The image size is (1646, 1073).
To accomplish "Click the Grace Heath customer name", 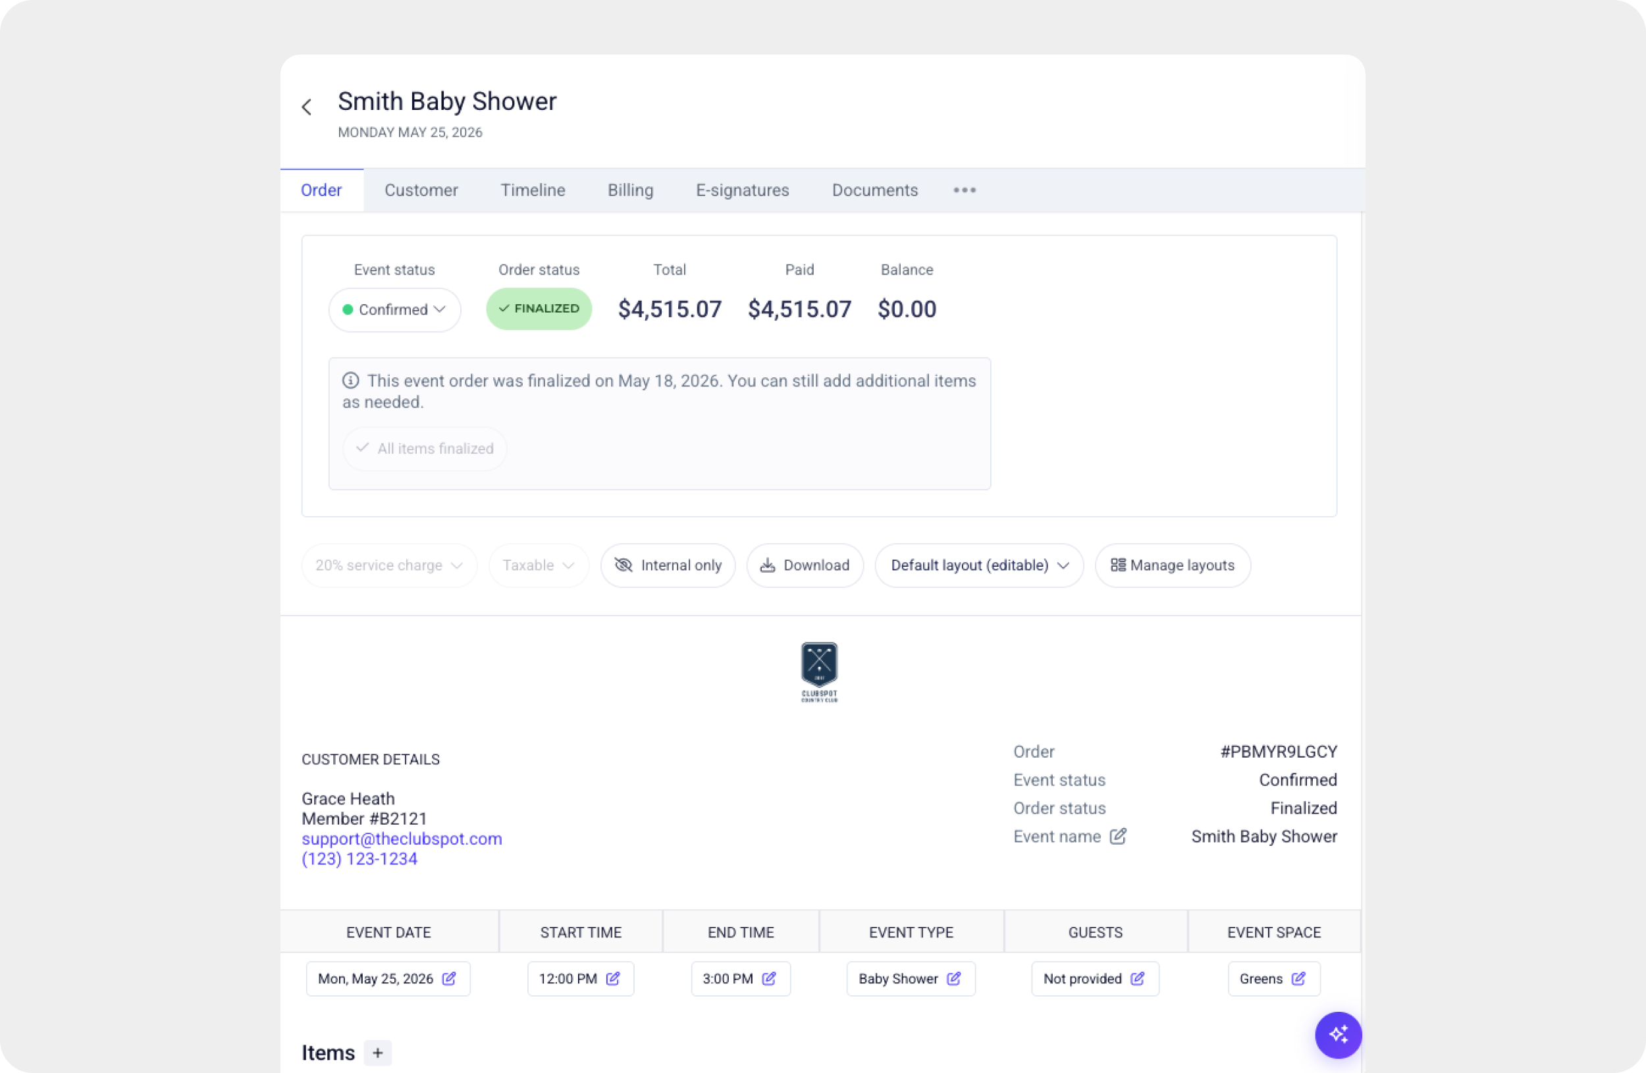I will (348, 798).
